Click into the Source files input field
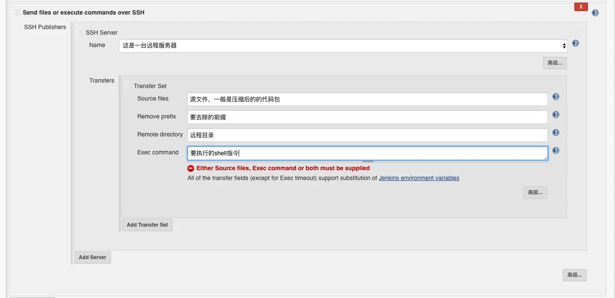This screenshot has height=298, width=615. (x=368, y=99)
